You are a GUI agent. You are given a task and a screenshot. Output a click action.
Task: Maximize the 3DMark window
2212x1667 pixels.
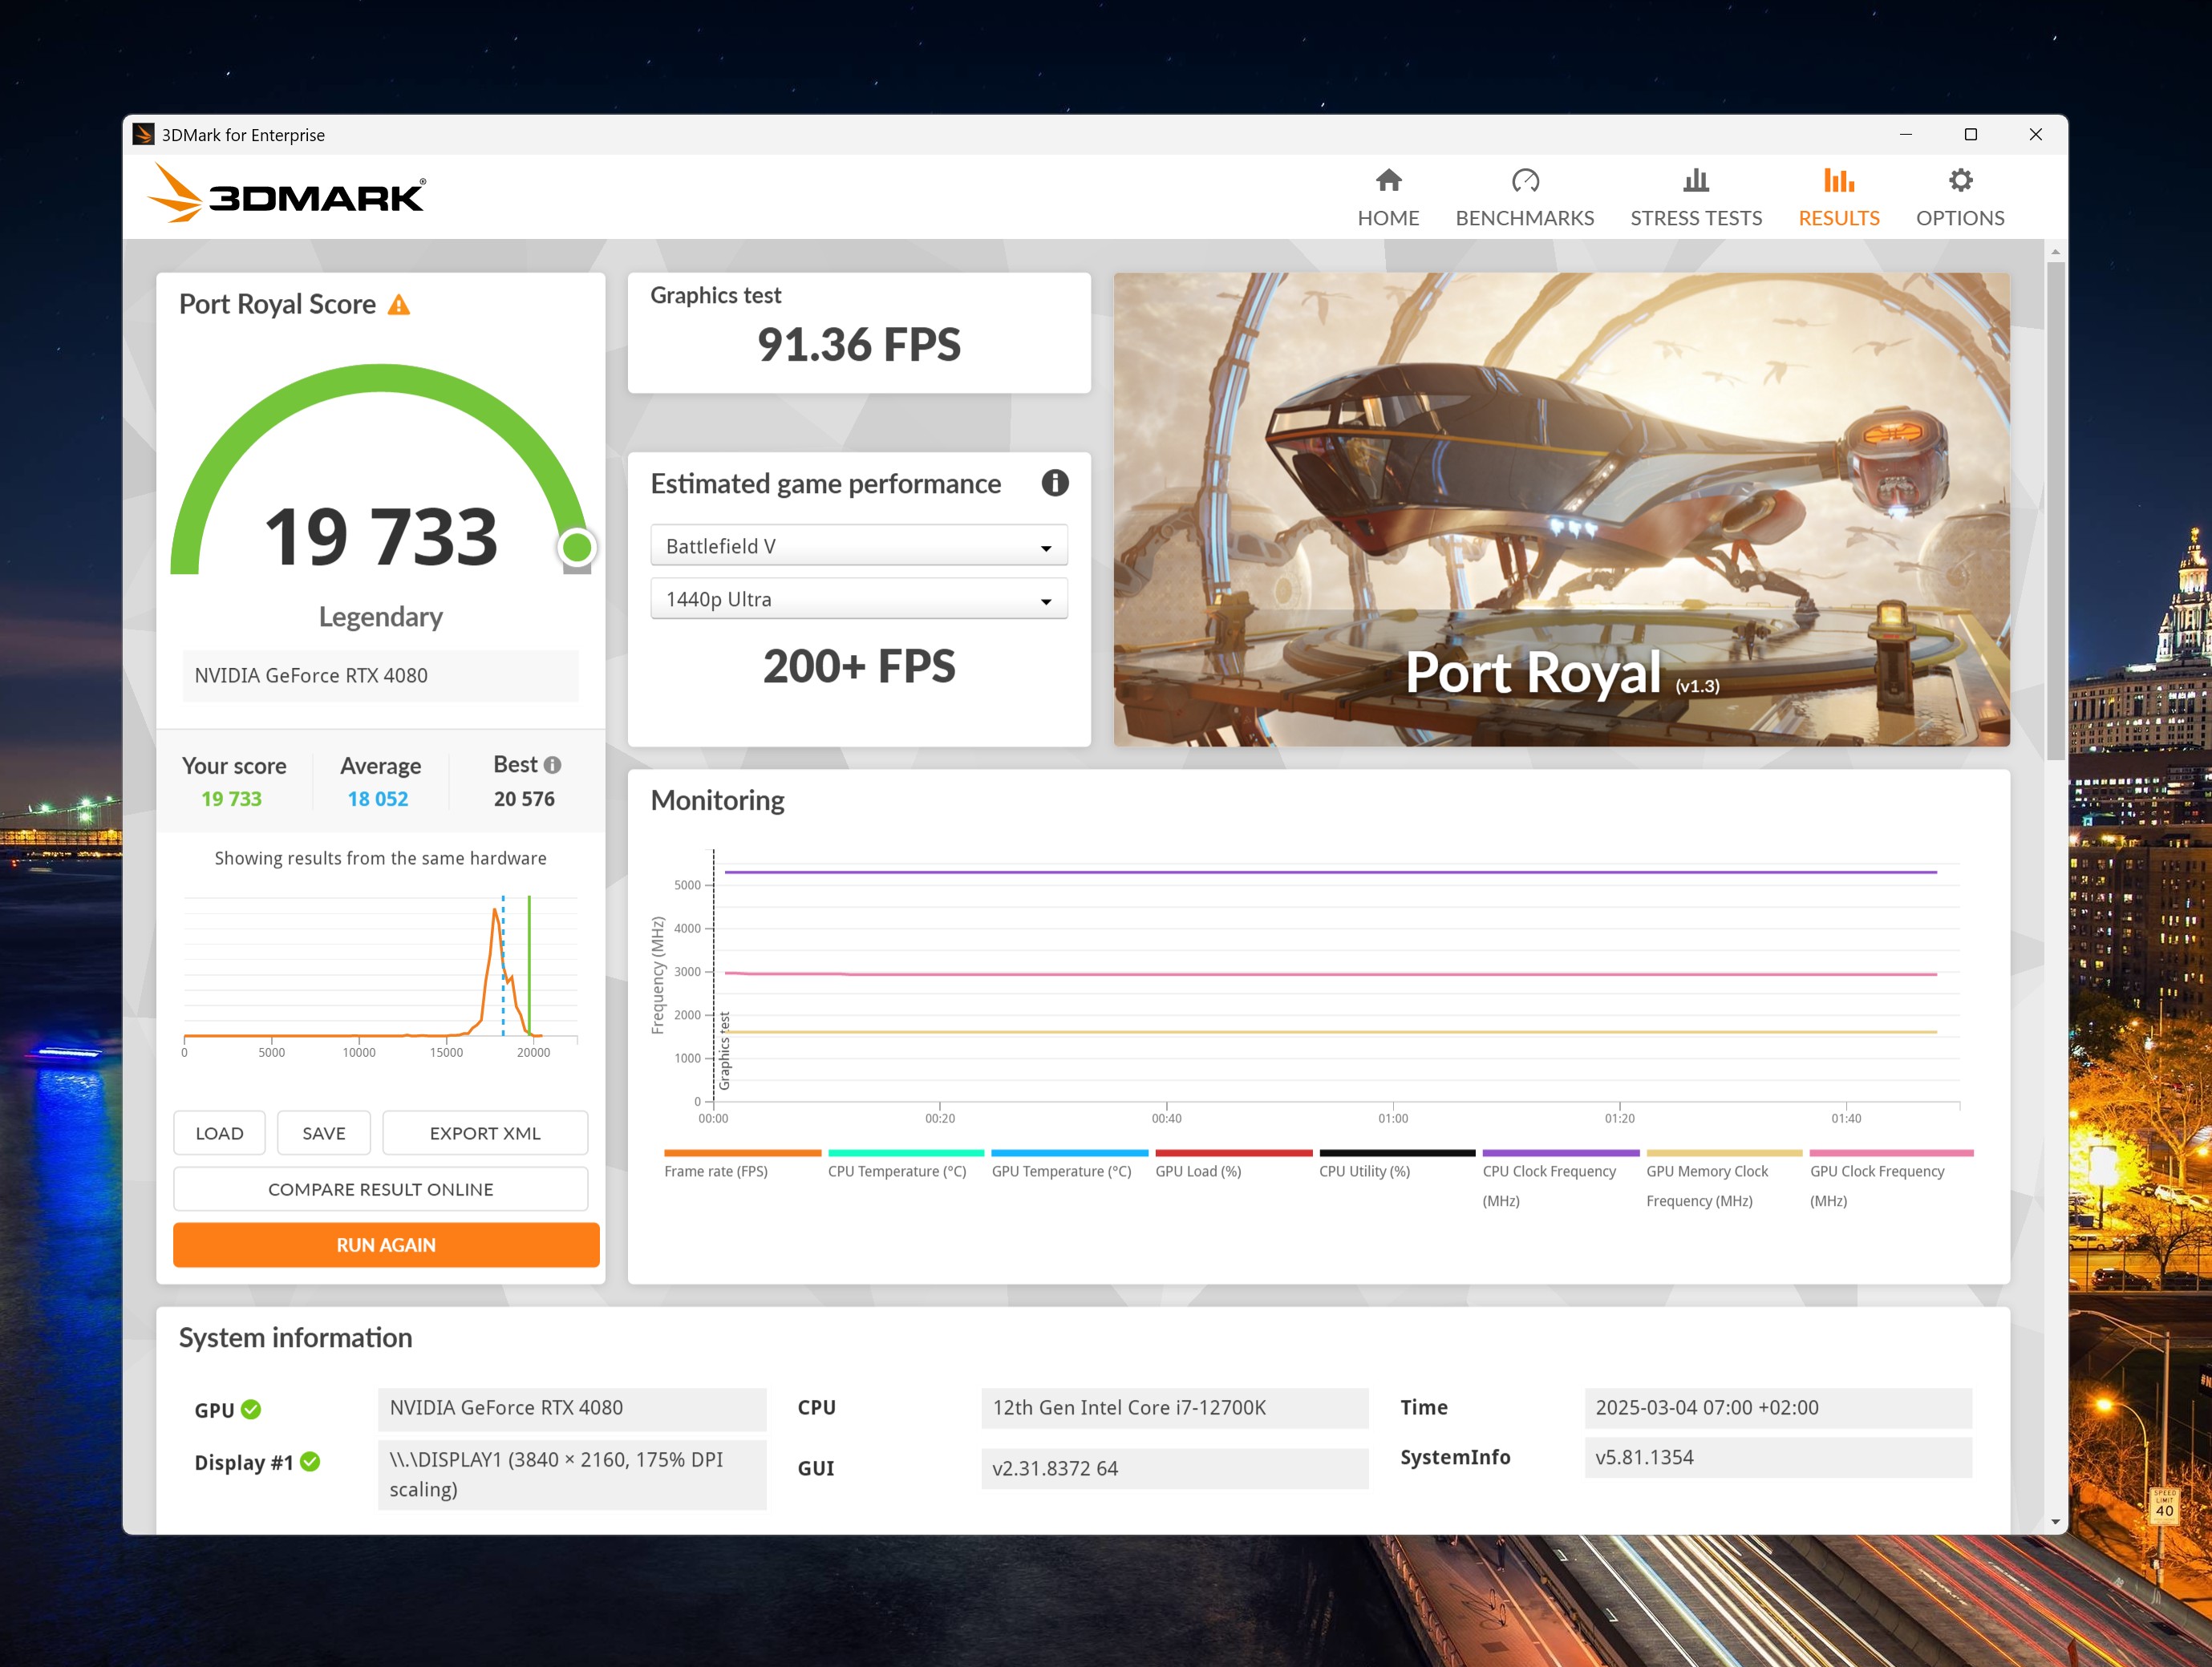pyautogui.click(x=1970, y=134)
